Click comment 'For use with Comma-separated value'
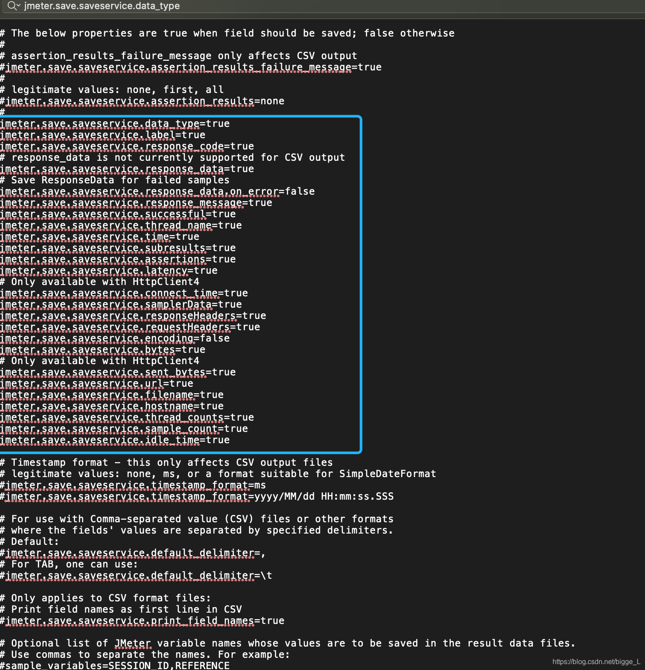 197,519
